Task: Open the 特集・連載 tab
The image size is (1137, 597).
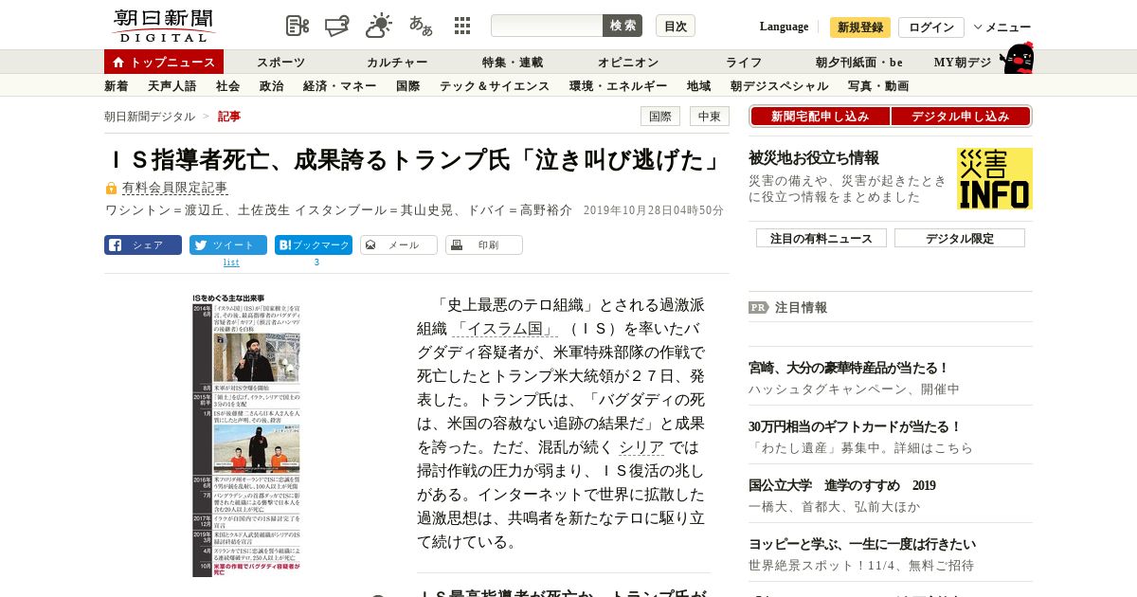Action: (513, 62)
